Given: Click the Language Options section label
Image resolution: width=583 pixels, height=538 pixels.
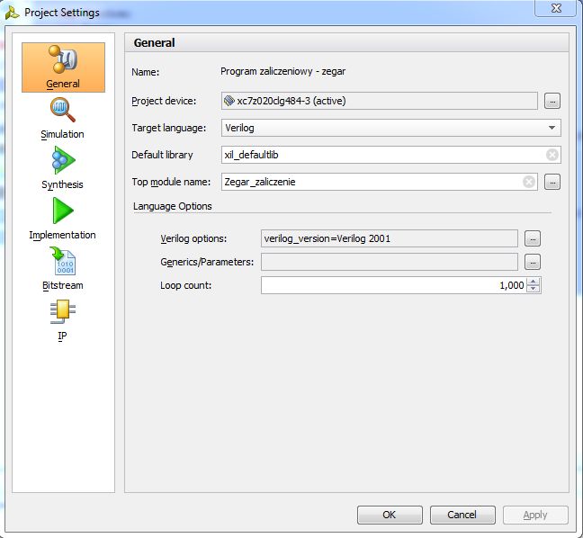Looking at the screenshot, I should [173, 206].
